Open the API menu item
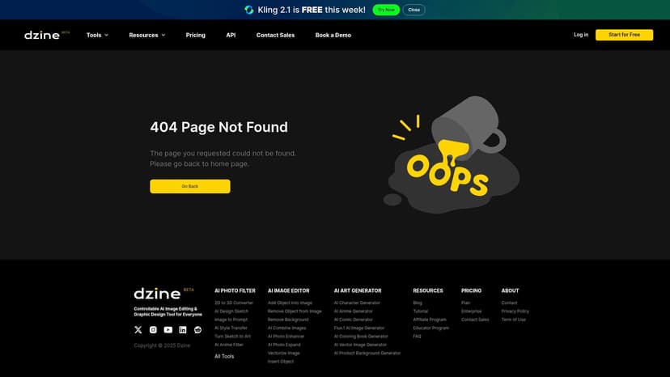 231,35
